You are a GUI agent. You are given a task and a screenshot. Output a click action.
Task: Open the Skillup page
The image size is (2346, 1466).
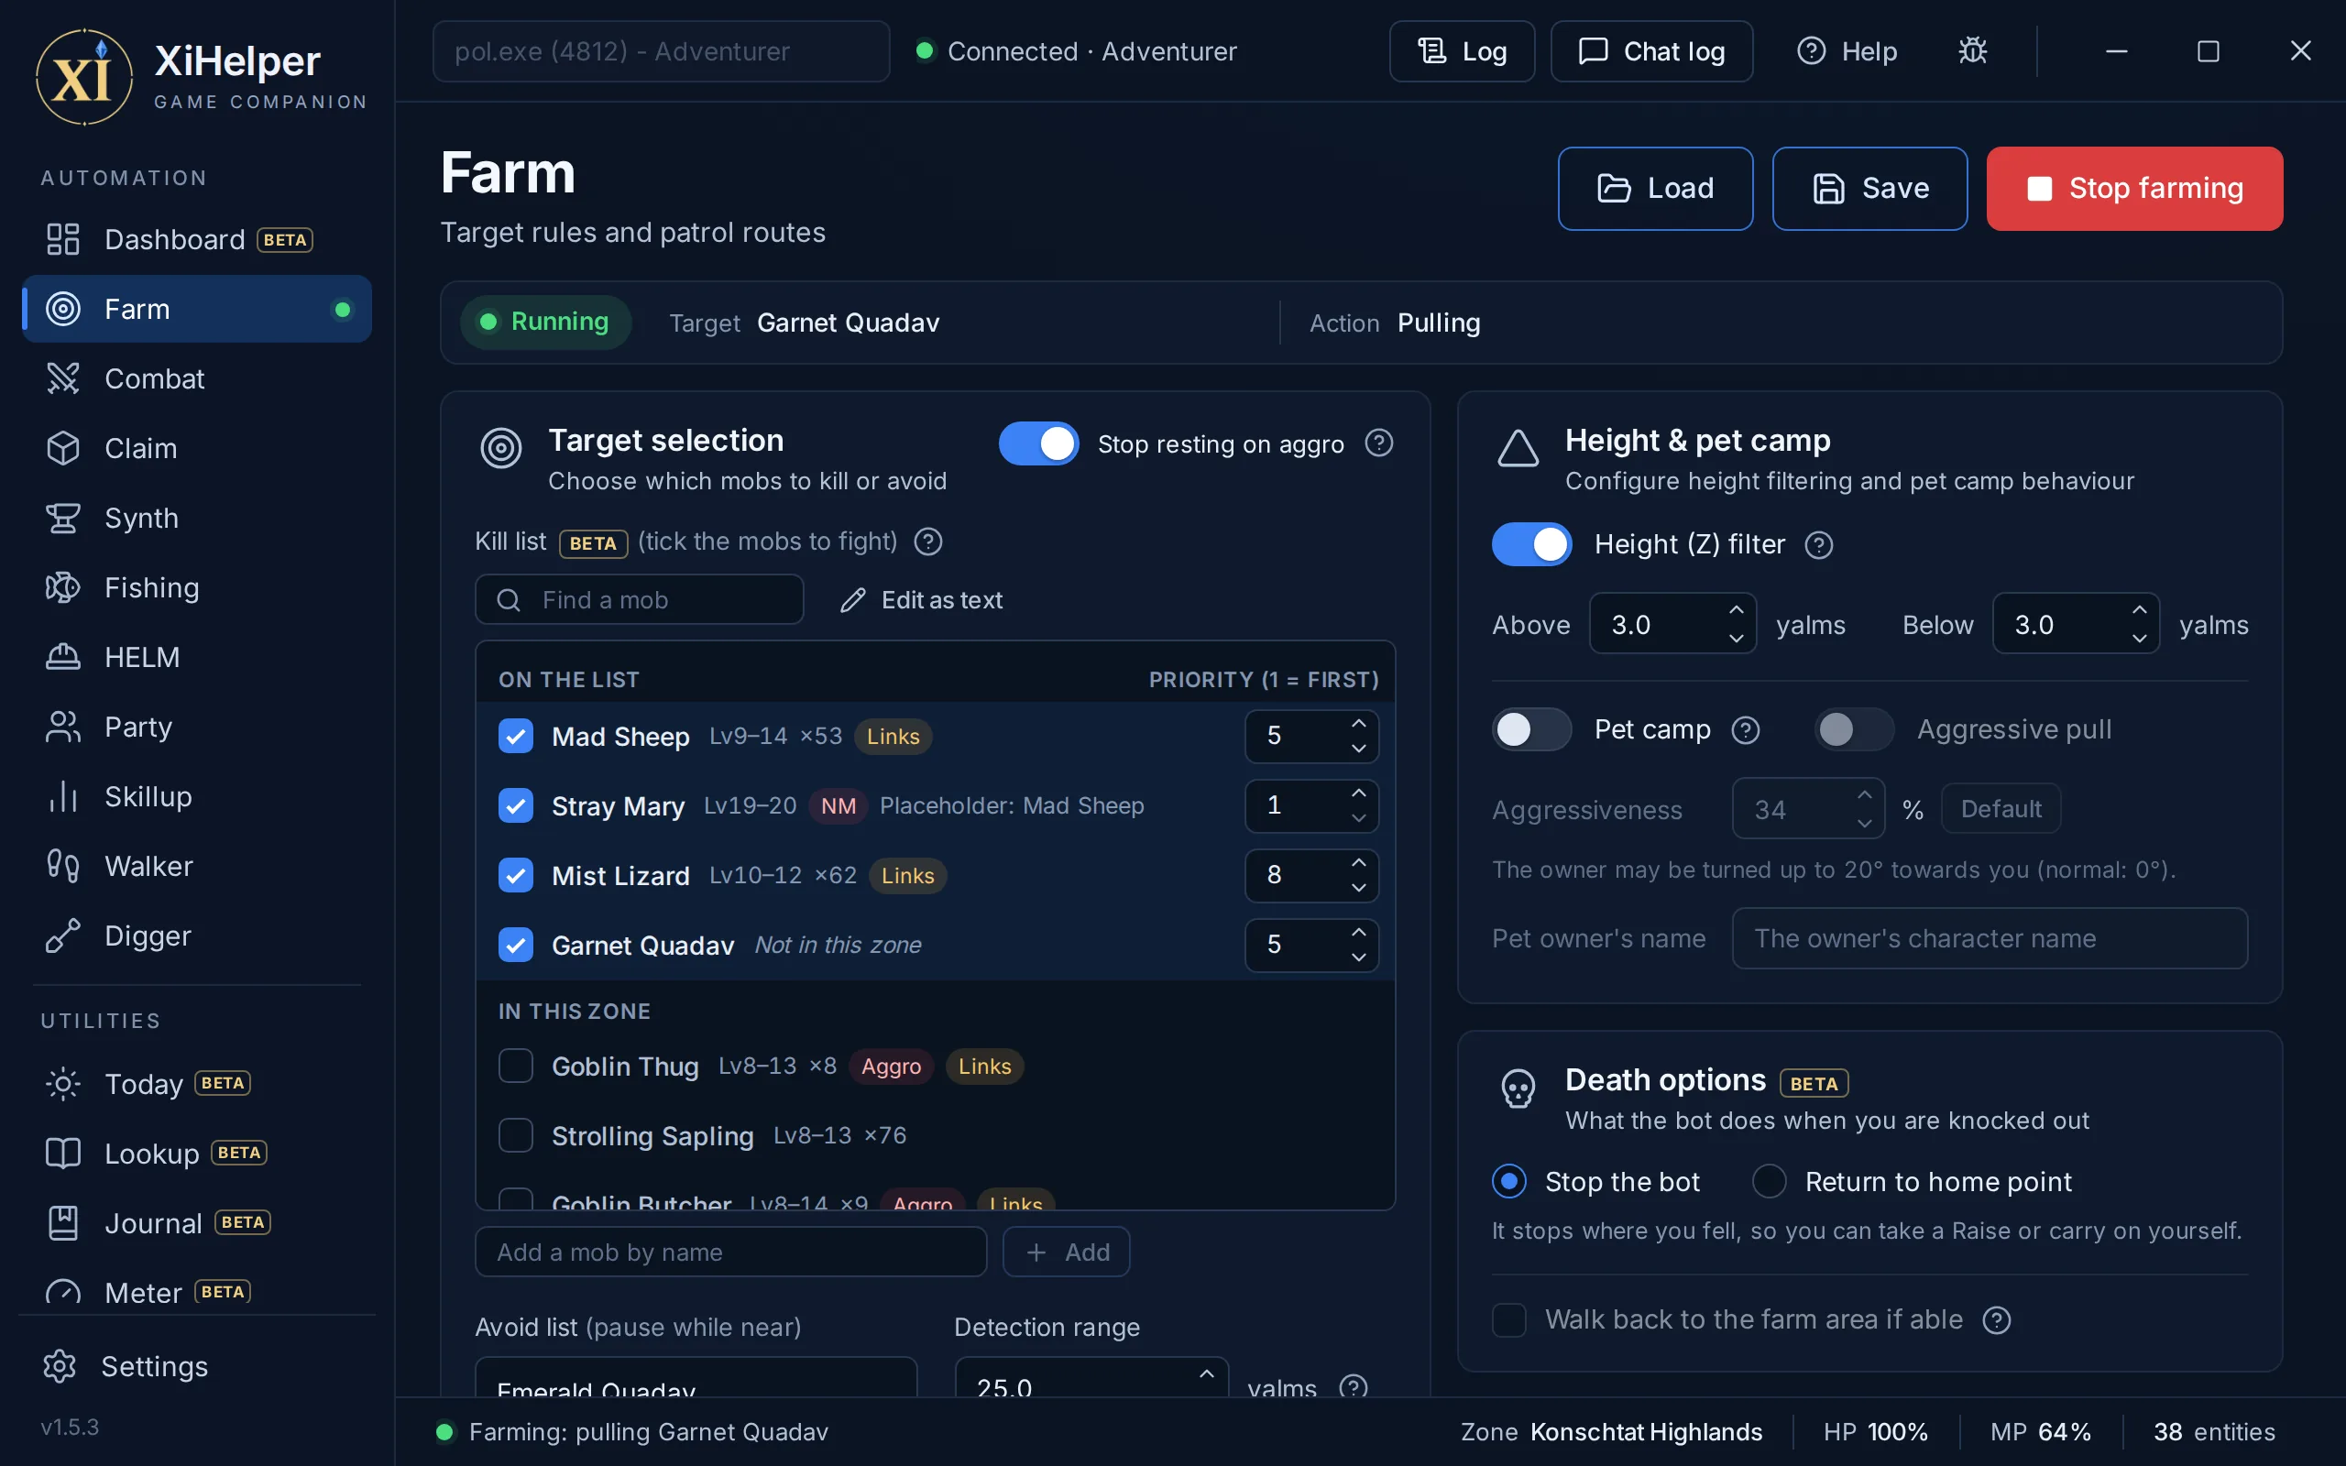point(197,796)
